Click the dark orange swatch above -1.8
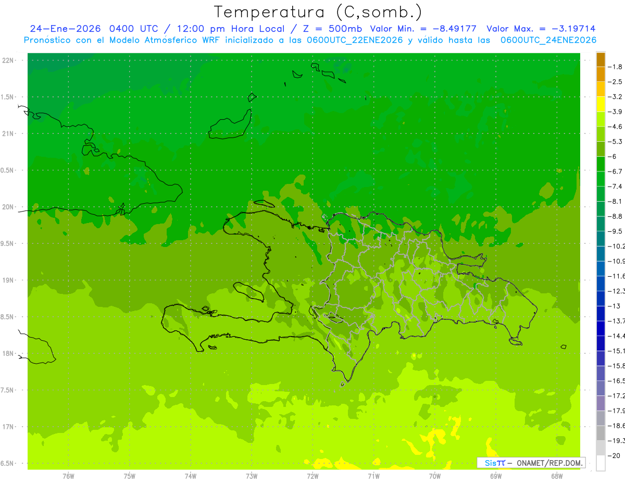Image resolution: width=625 pixels, height=483 pixels. [x=601, y=59]
